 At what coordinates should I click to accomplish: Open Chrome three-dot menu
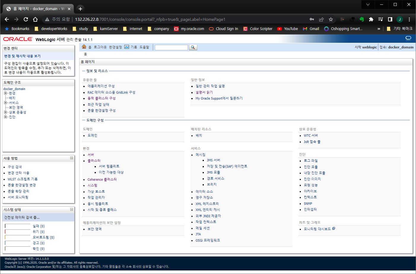pyautogui.click(x=409, y=19)
